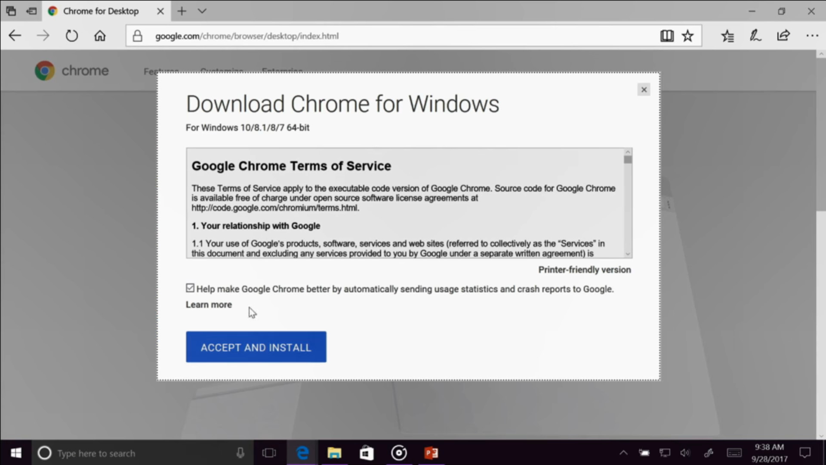Show tabs set aside icon

(x=31, y=11)
